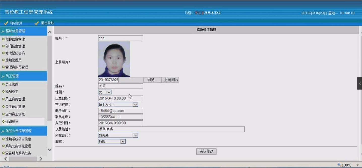Go to 网站首页
The image size is (362, 168).
[16, 23]
